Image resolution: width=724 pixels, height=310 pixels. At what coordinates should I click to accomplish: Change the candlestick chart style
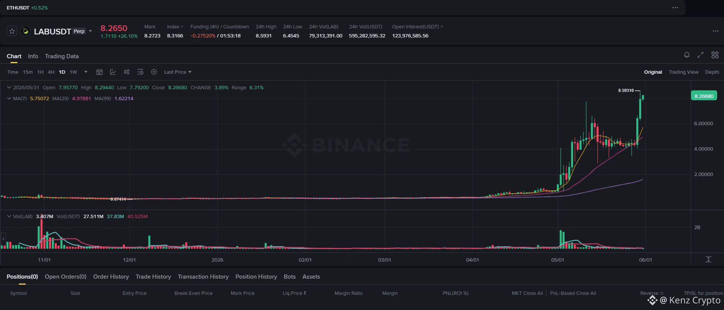127,72
